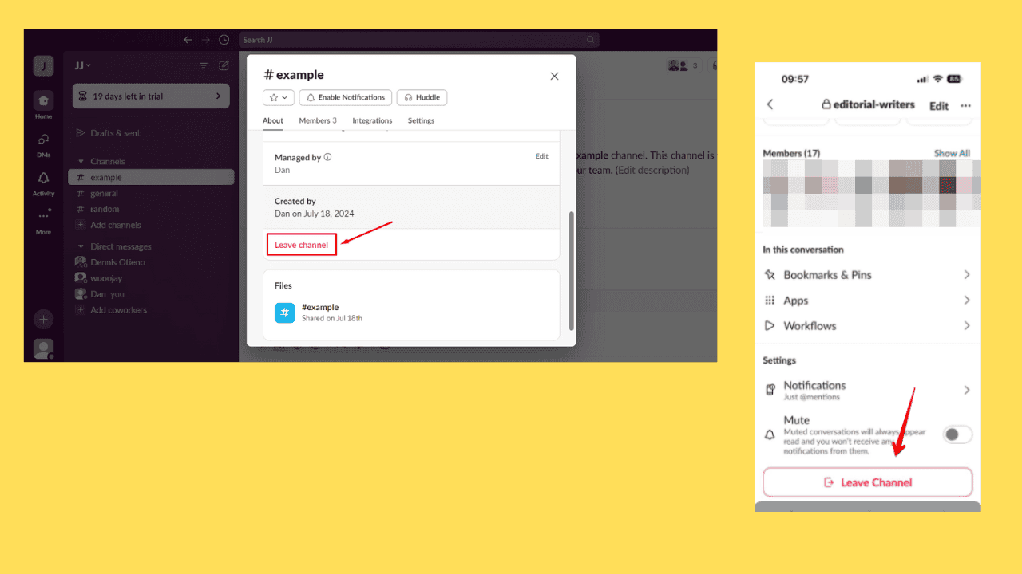This screenshot has width=1022, height=574.
Task: Open the More menu in Slack sidebar
Action: [x=43, y=216]
